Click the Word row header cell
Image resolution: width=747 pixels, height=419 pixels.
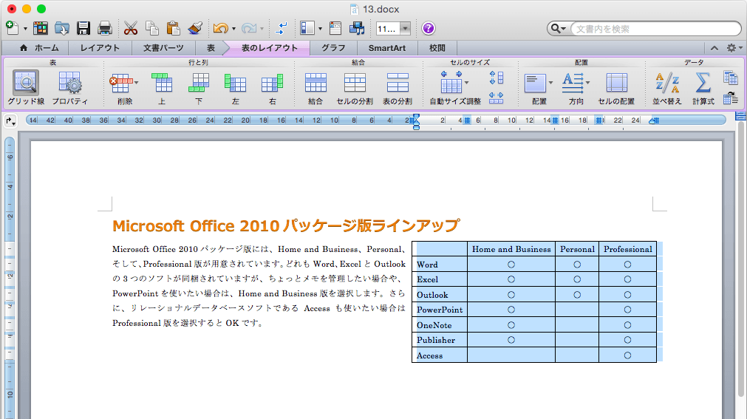pos(440,264)
